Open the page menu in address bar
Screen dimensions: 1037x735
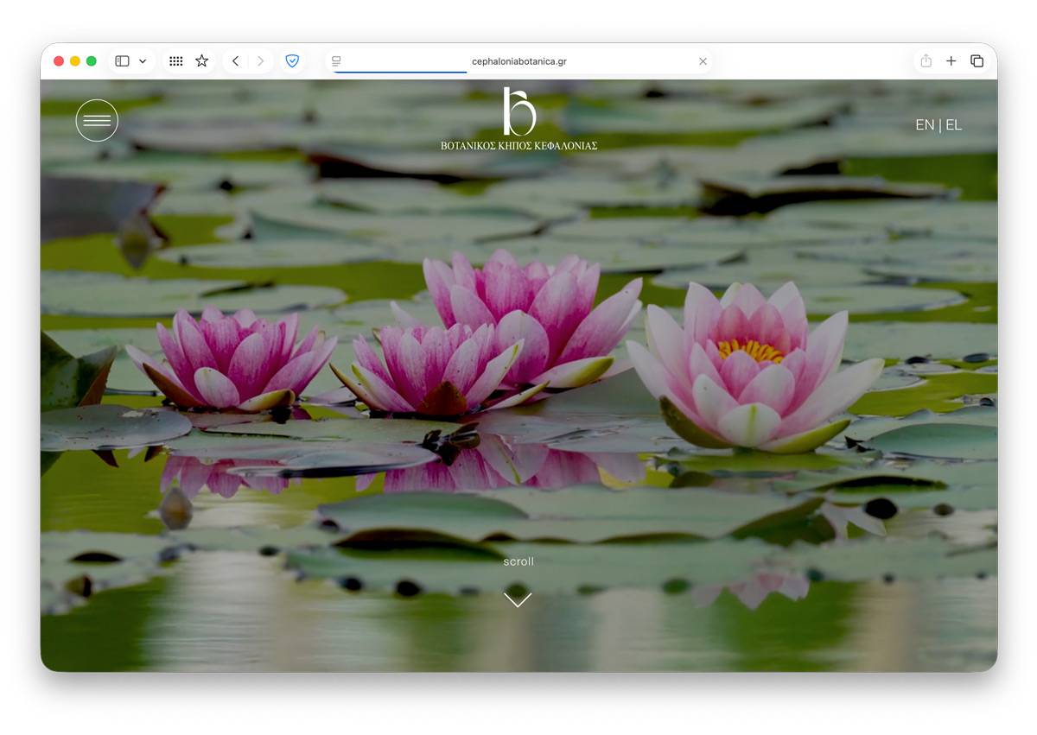click(336, 61)
